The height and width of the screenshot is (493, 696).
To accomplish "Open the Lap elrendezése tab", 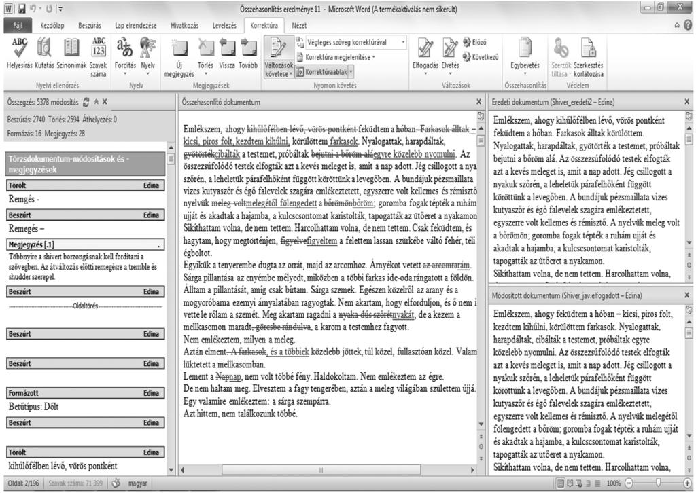I will pyautogui.click(x=136, y=26).
